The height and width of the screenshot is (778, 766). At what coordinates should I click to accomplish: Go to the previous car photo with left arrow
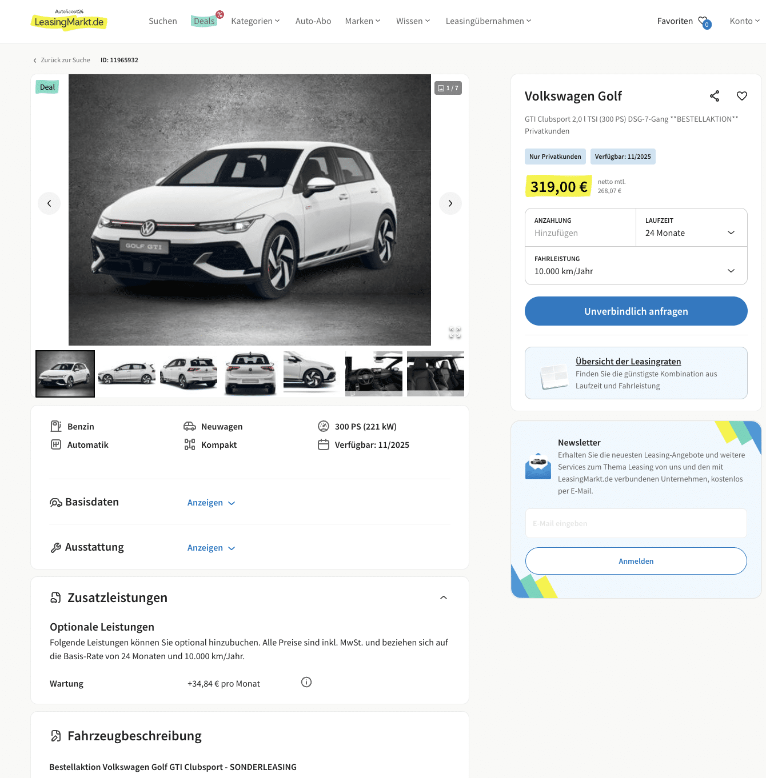click(x=49, y=203)
